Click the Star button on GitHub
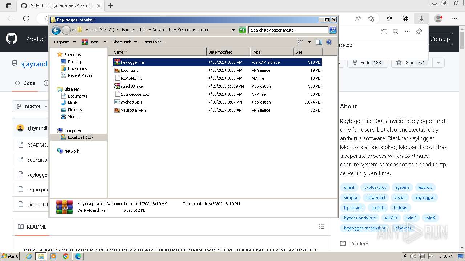This screenshot has width=465, height=261. coord(411,63)
